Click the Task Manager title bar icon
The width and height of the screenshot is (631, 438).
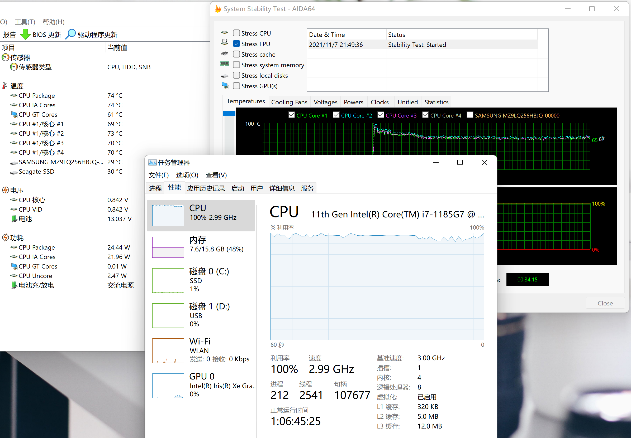click(x=153, y=162)
